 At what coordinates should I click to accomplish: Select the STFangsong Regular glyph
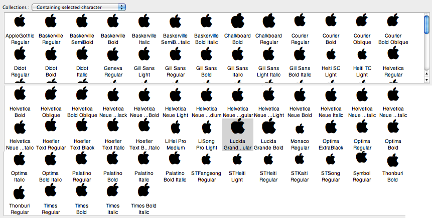pos(206,159)
